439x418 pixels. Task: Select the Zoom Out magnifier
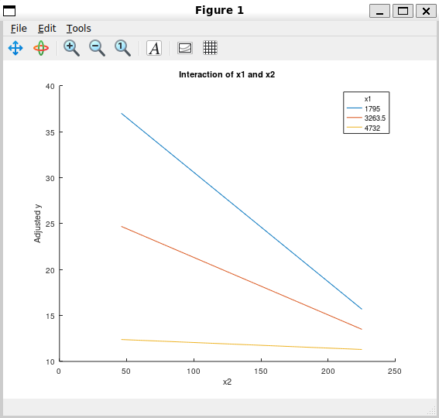coord(97,48)
